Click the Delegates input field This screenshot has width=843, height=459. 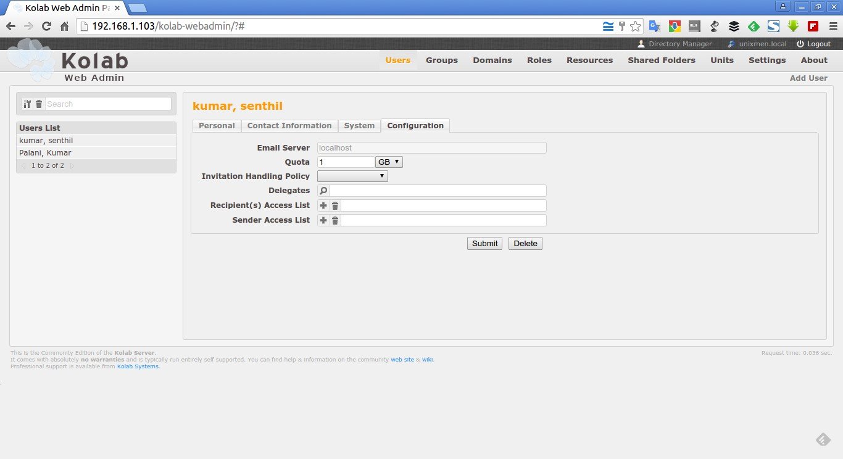(438, 191)
